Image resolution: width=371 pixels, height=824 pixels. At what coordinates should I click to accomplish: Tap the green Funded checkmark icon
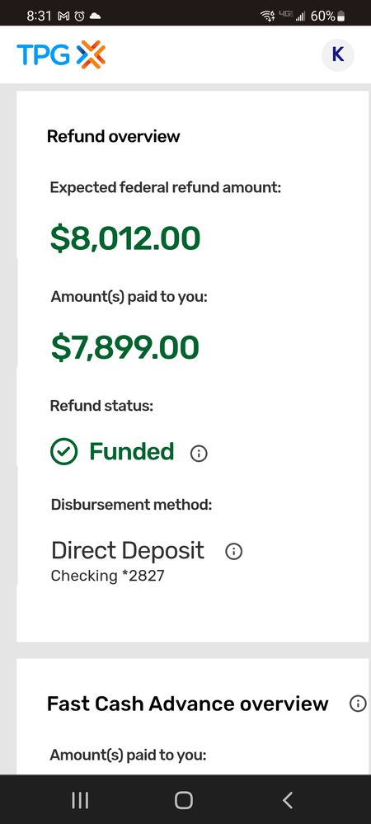[64, 451]
